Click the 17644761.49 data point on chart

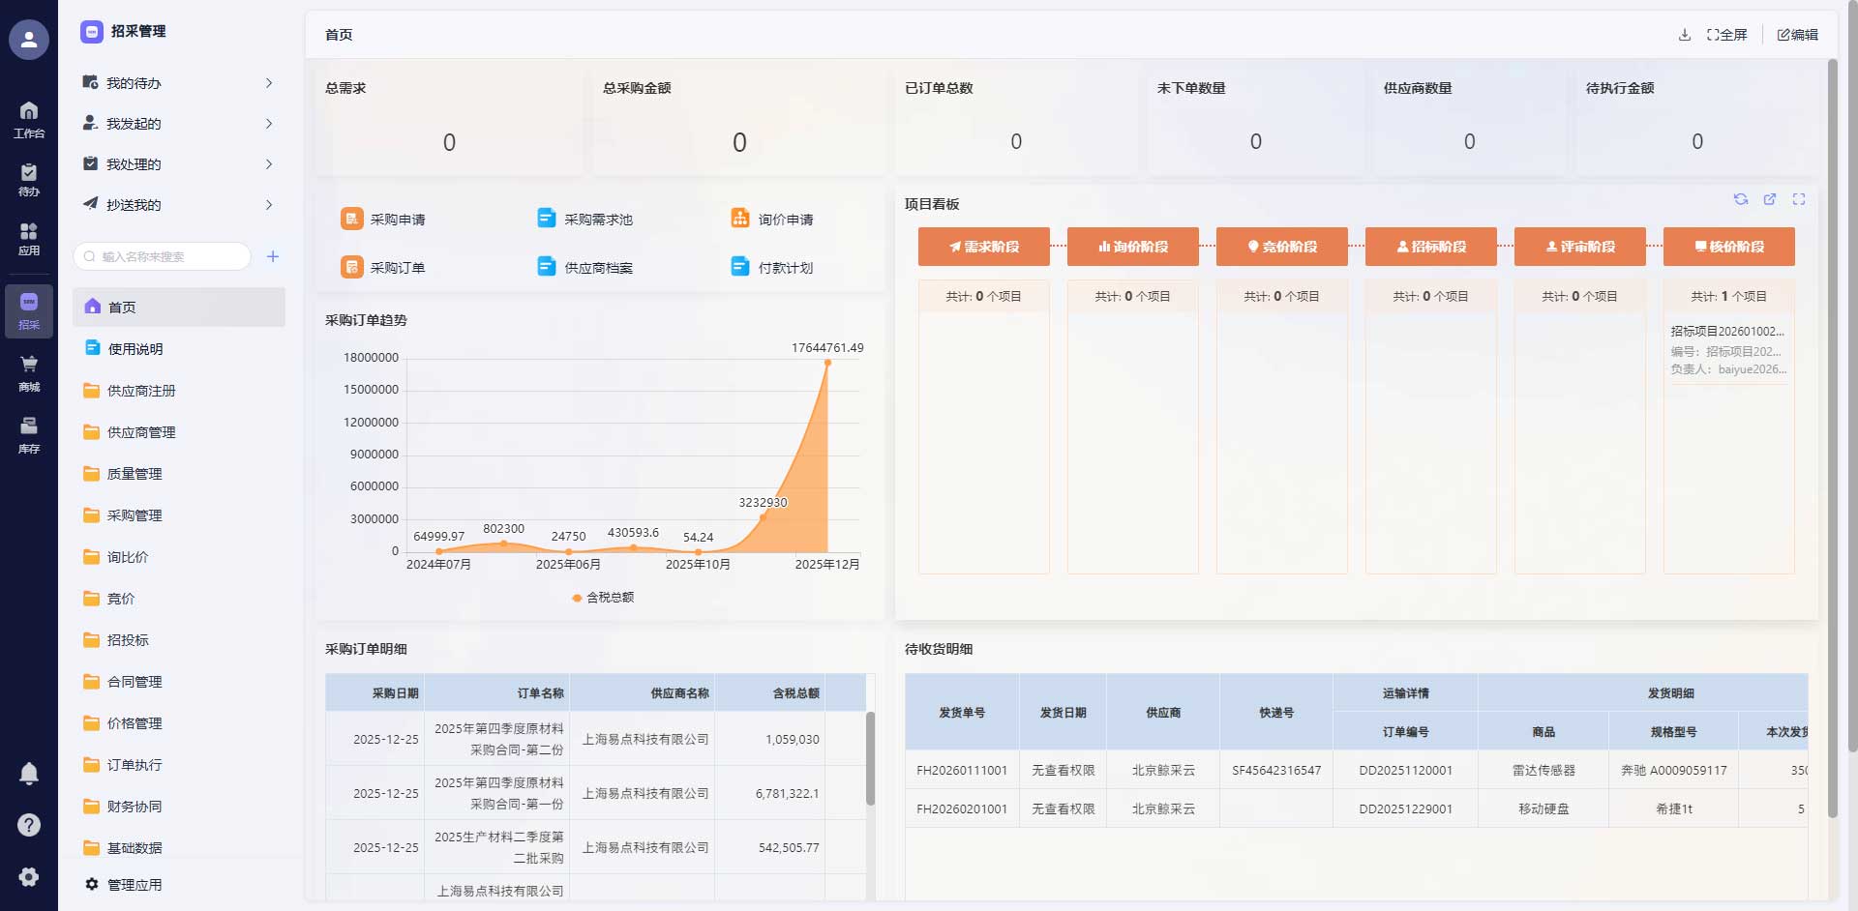click(x=827, y=363)
